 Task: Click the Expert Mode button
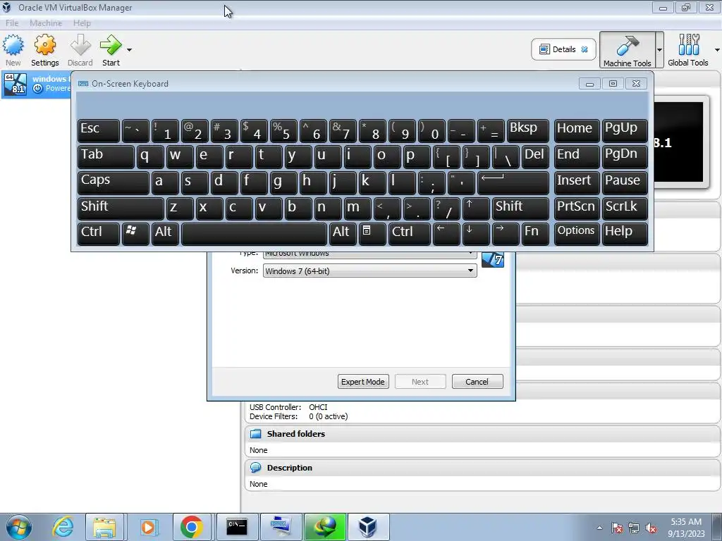coord(363,381)
